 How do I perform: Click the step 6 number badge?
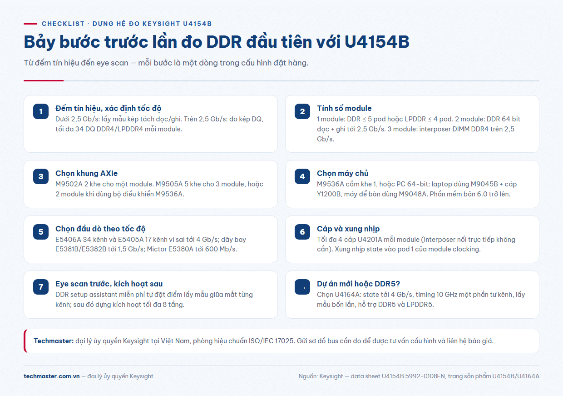[x=302, y=232]
